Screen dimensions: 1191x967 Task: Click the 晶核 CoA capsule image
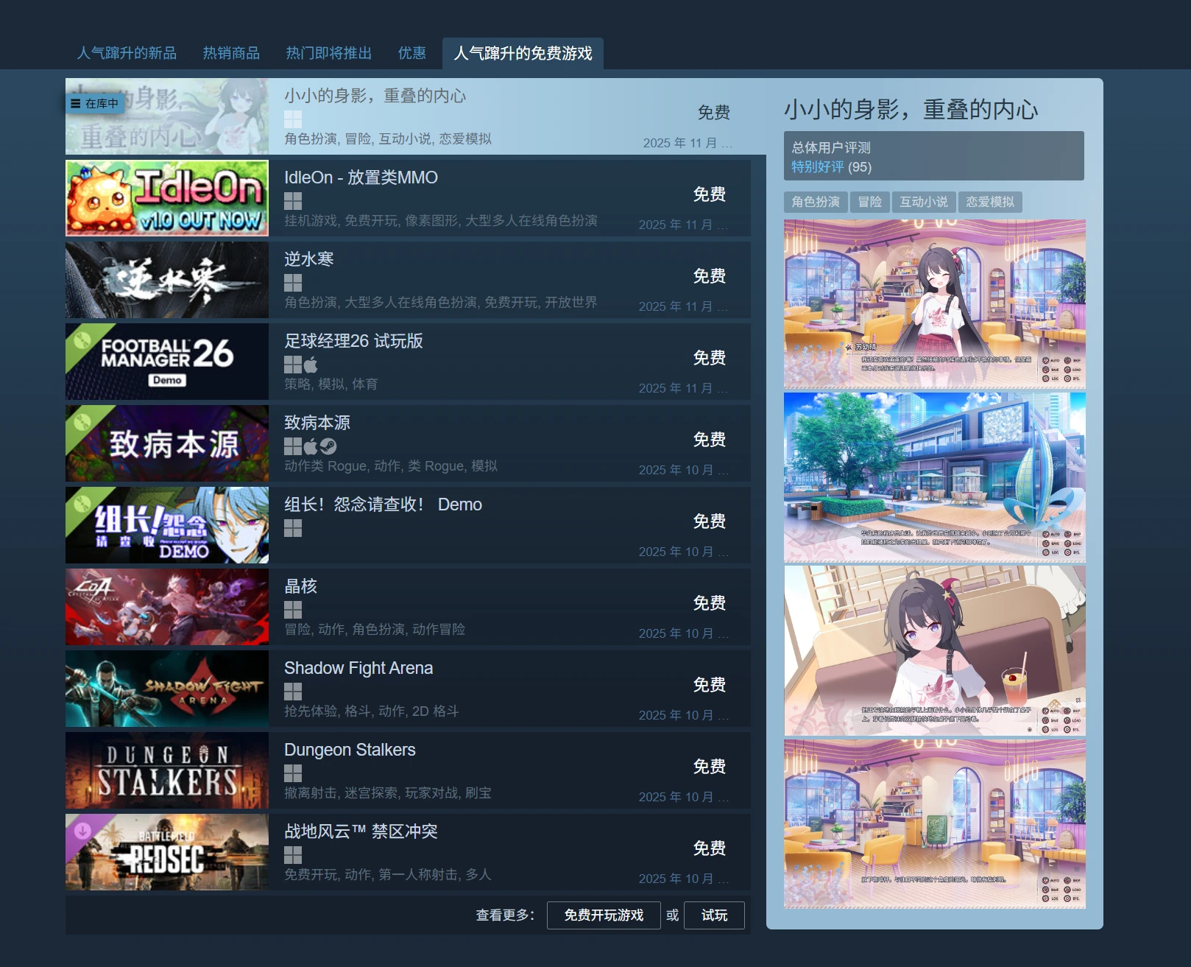[167, 607]
